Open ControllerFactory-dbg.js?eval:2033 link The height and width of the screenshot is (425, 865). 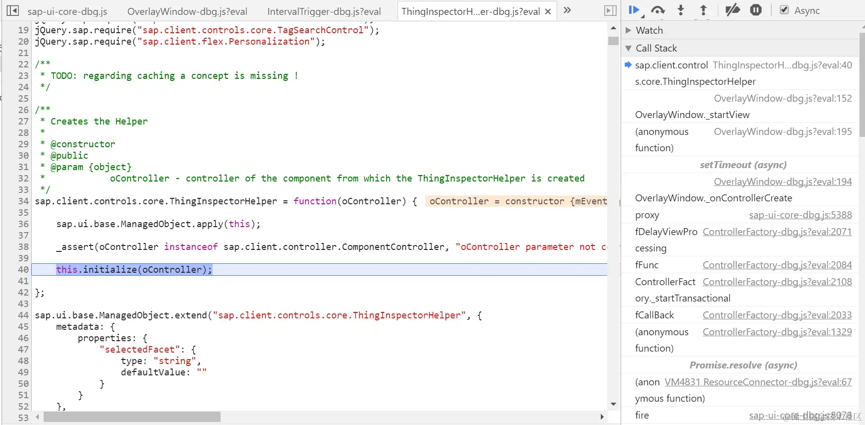[x=777, y=315]
